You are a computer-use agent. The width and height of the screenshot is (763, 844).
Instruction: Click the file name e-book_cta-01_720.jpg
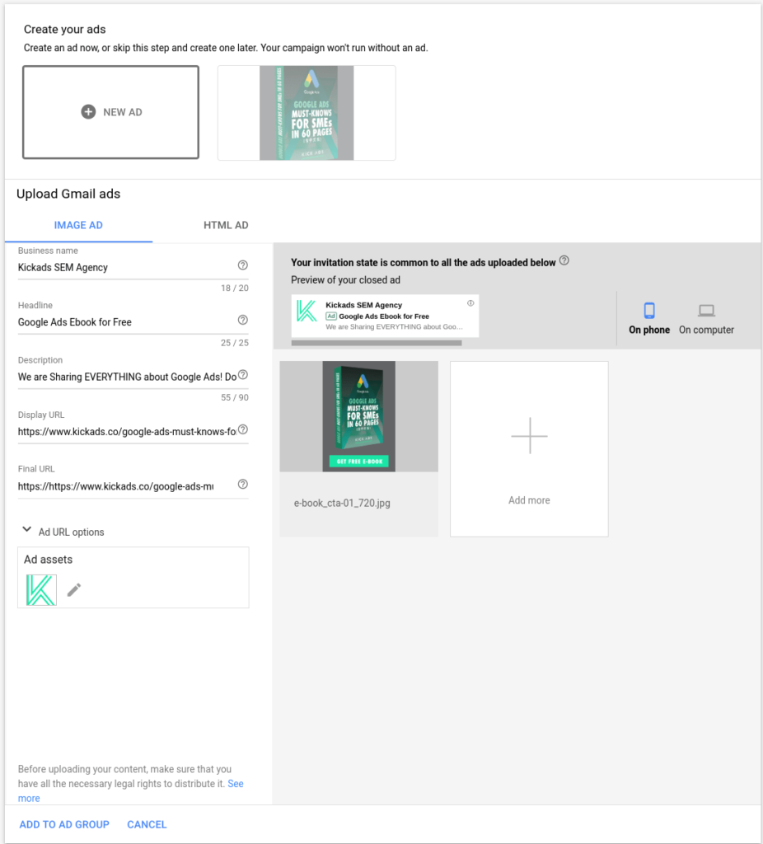click(x=342, y=503)
